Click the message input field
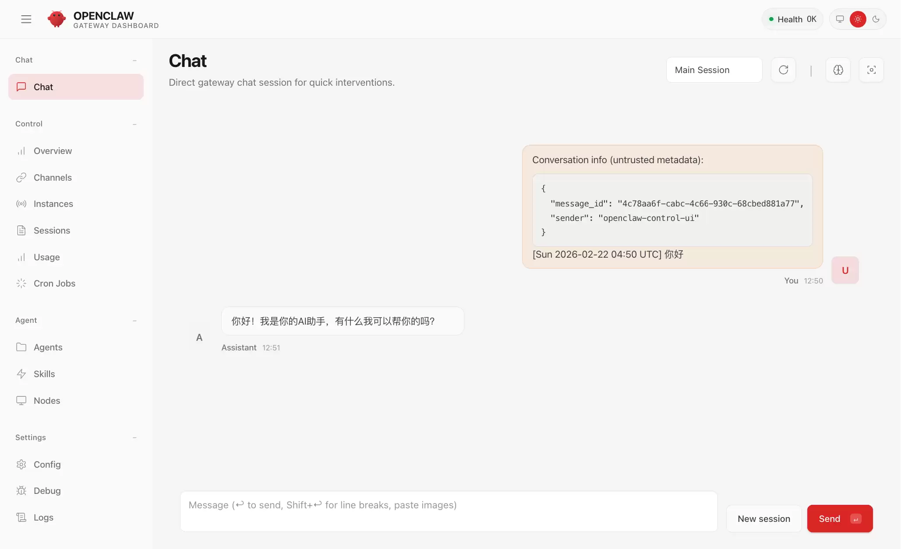 pyautogui.click(x=449, y=511)
